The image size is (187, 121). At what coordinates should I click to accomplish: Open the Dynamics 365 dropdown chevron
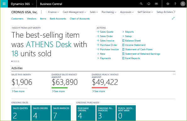33,4
